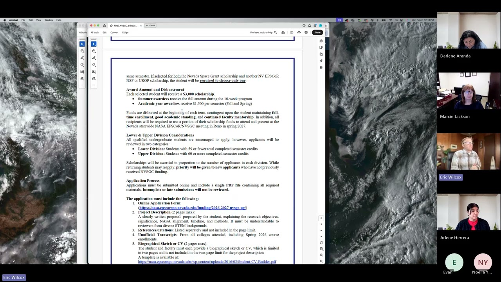Image resolution: width=501 pixels, height=282 pixels.
Task: Click the search magnifier beside Find text
Action: pos(276,33)
